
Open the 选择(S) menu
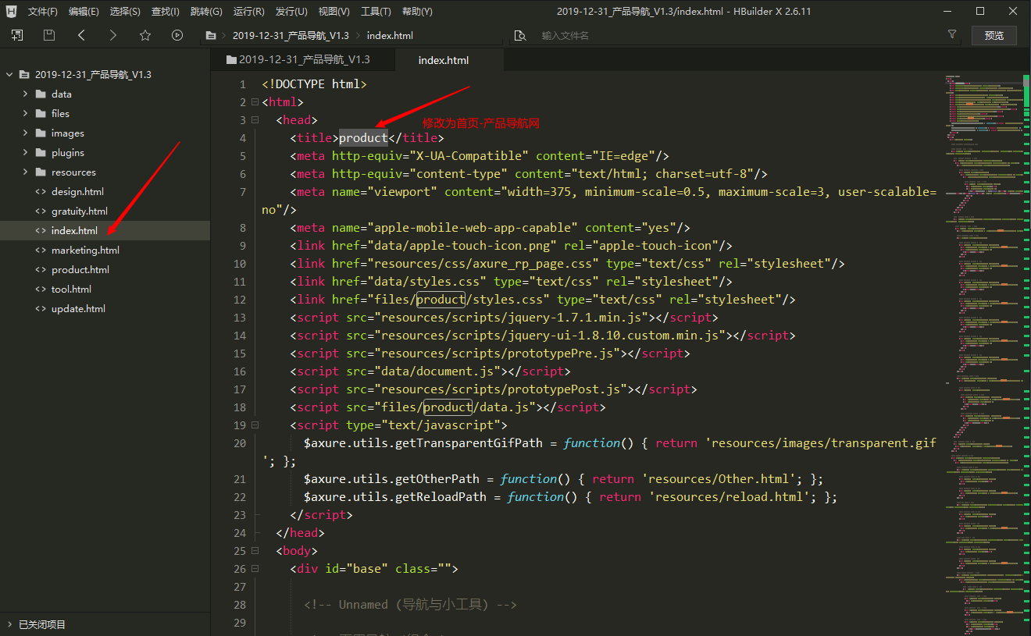click(125, 12)
